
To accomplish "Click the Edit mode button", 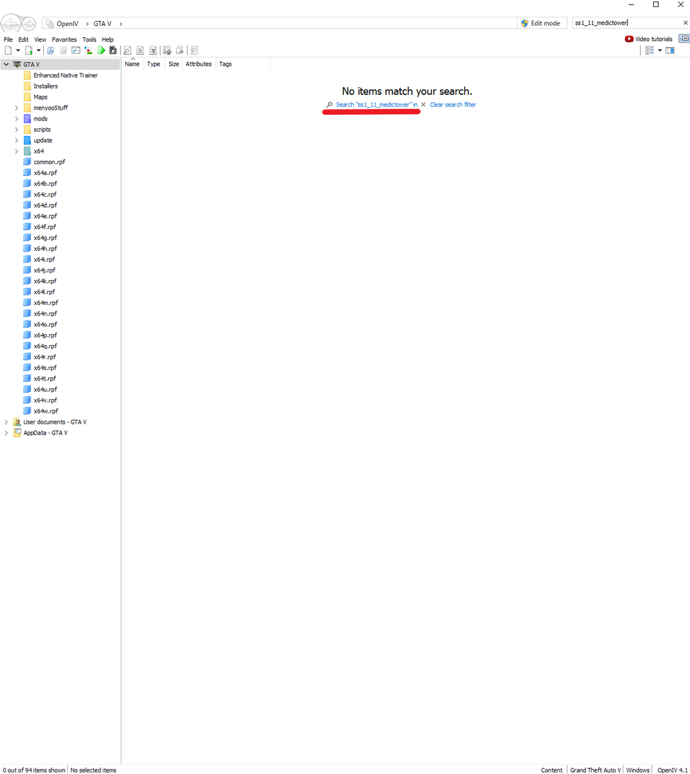I will (540, 23).
